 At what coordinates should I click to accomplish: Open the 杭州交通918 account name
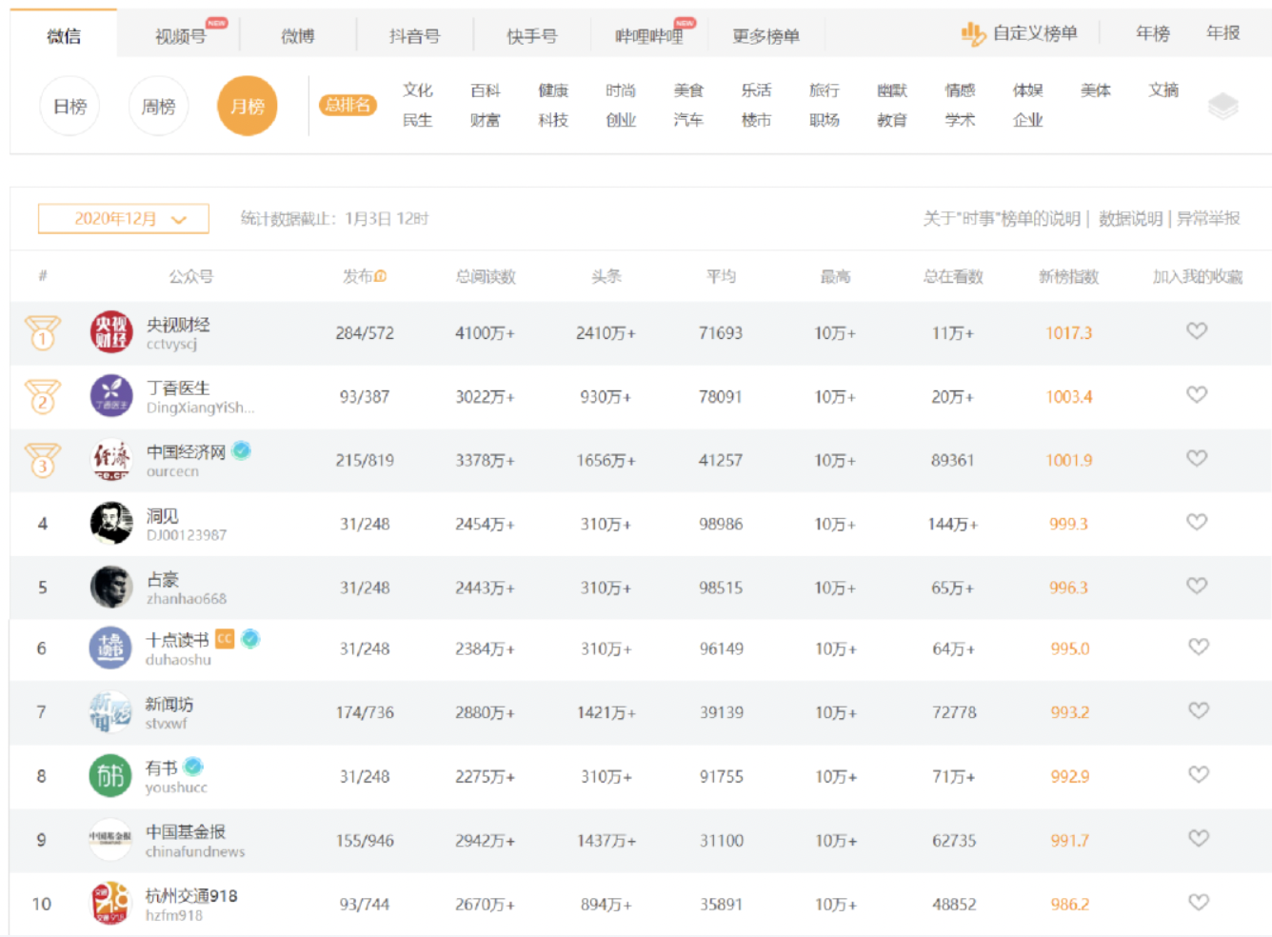coord(191,895)
